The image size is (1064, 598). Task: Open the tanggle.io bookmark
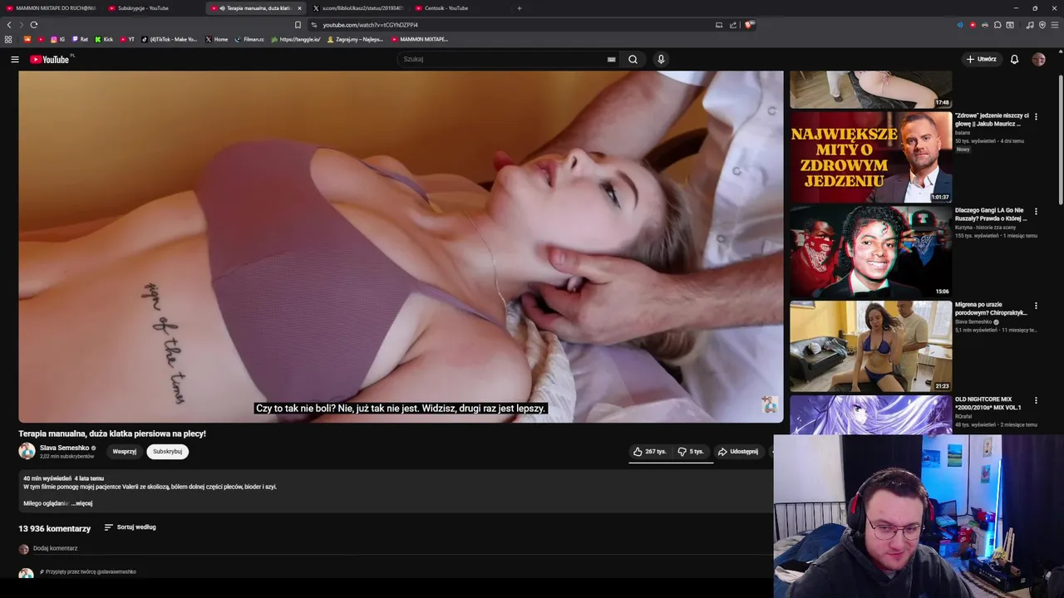[296, 39]
